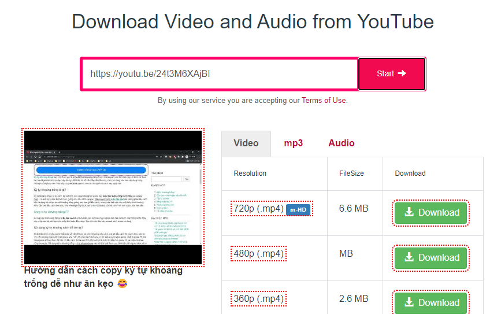Click the Resolution column header
501x314 pixels.
click(250, 173)
